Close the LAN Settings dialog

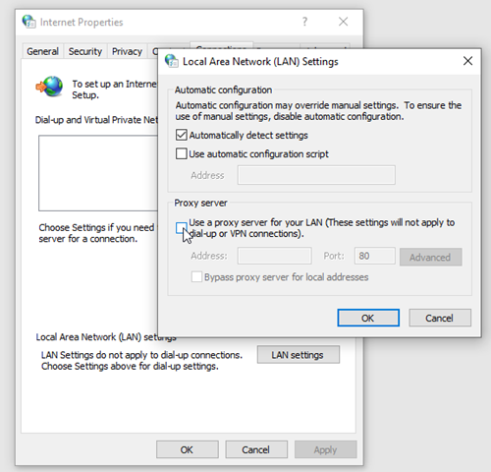pos(467,61)
